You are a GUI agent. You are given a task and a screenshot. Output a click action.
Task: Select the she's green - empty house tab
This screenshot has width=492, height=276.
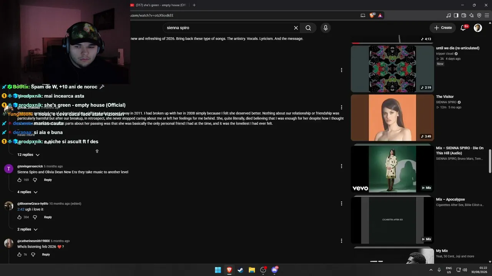click(x=160, y=5)
